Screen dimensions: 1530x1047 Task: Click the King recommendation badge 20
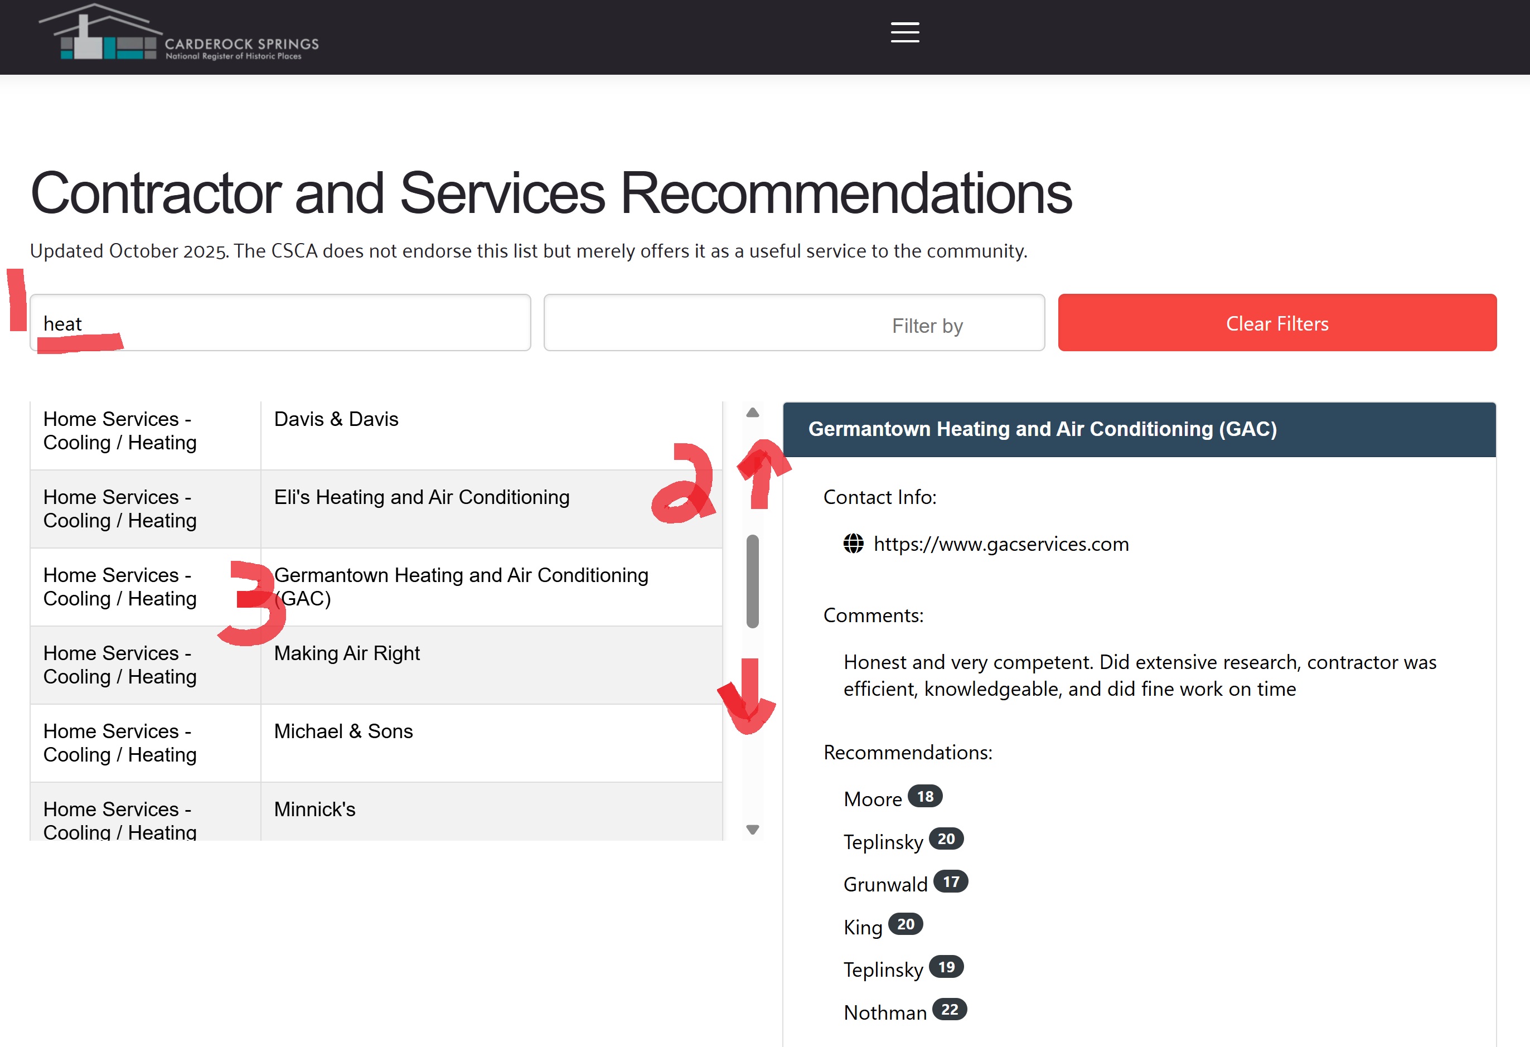pos(905,924)
